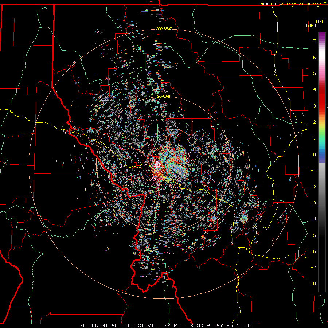Click the colorbar label 0
Screen dimensions: 328x328
click(x=315, y=155)
